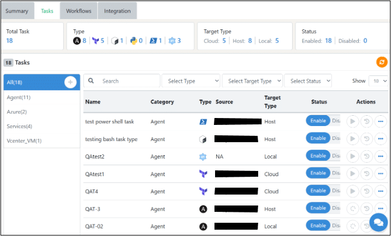Toggle Enable for testing bash task type
Screen dimensions: 391x236
(318, 138)
